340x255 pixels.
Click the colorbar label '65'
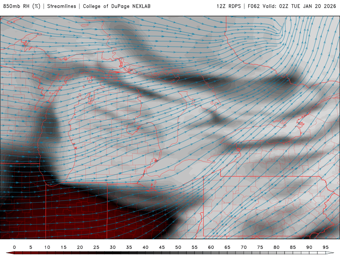pos(227,247)
